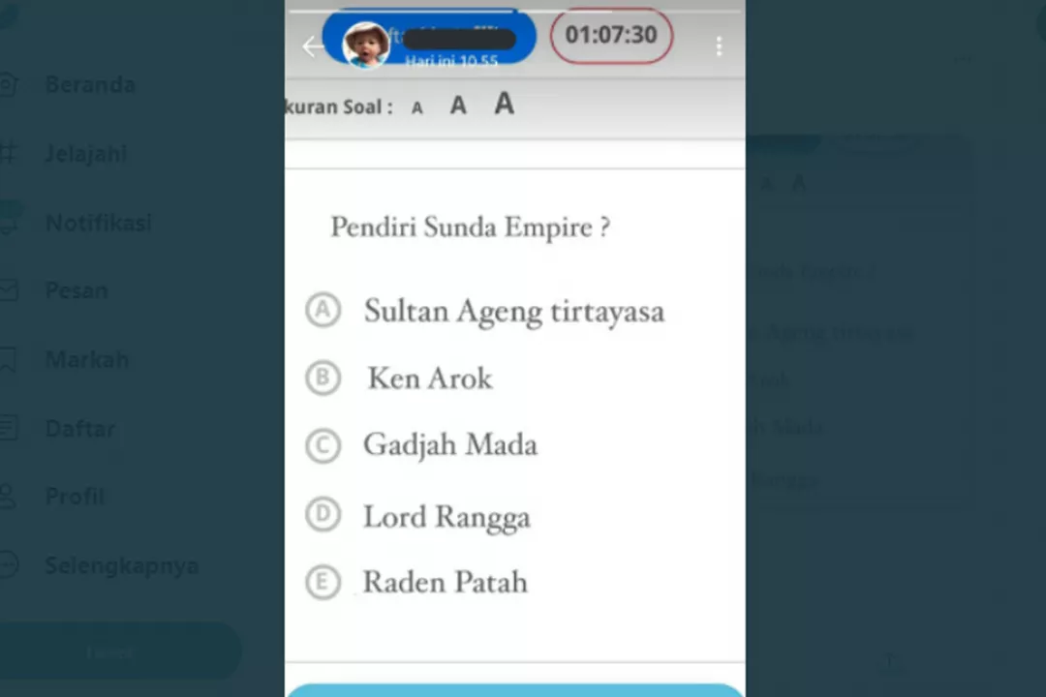Select medium font size A for questions
Screen dimensions: 1046x697
457,106
